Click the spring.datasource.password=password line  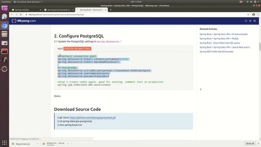(83, 76)
